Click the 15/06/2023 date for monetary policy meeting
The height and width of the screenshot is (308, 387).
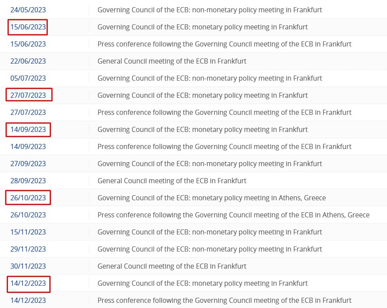(28, 27)
